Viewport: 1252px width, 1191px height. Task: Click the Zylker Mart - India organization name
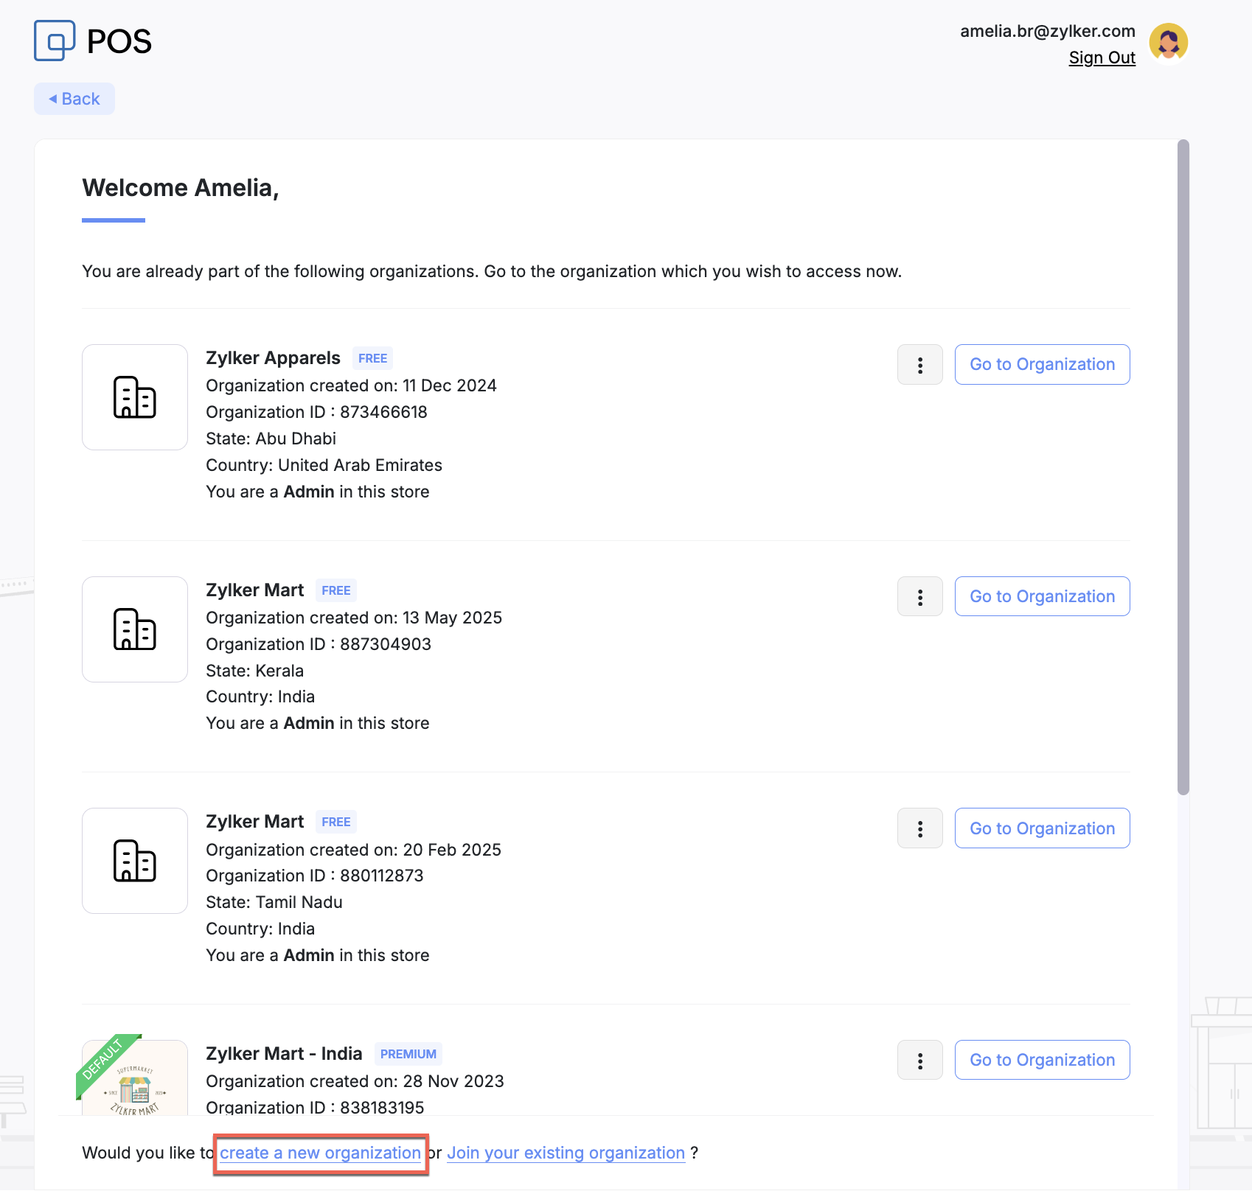pos(284,1054)
